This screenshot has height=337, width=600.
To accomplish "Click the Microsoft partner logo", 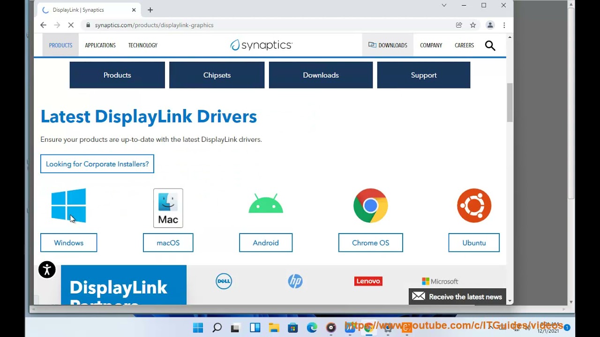I will click(440, 281).
